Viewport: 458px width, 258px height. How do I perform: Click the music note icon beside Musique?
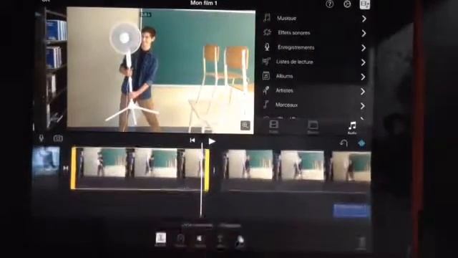(267, 18)
